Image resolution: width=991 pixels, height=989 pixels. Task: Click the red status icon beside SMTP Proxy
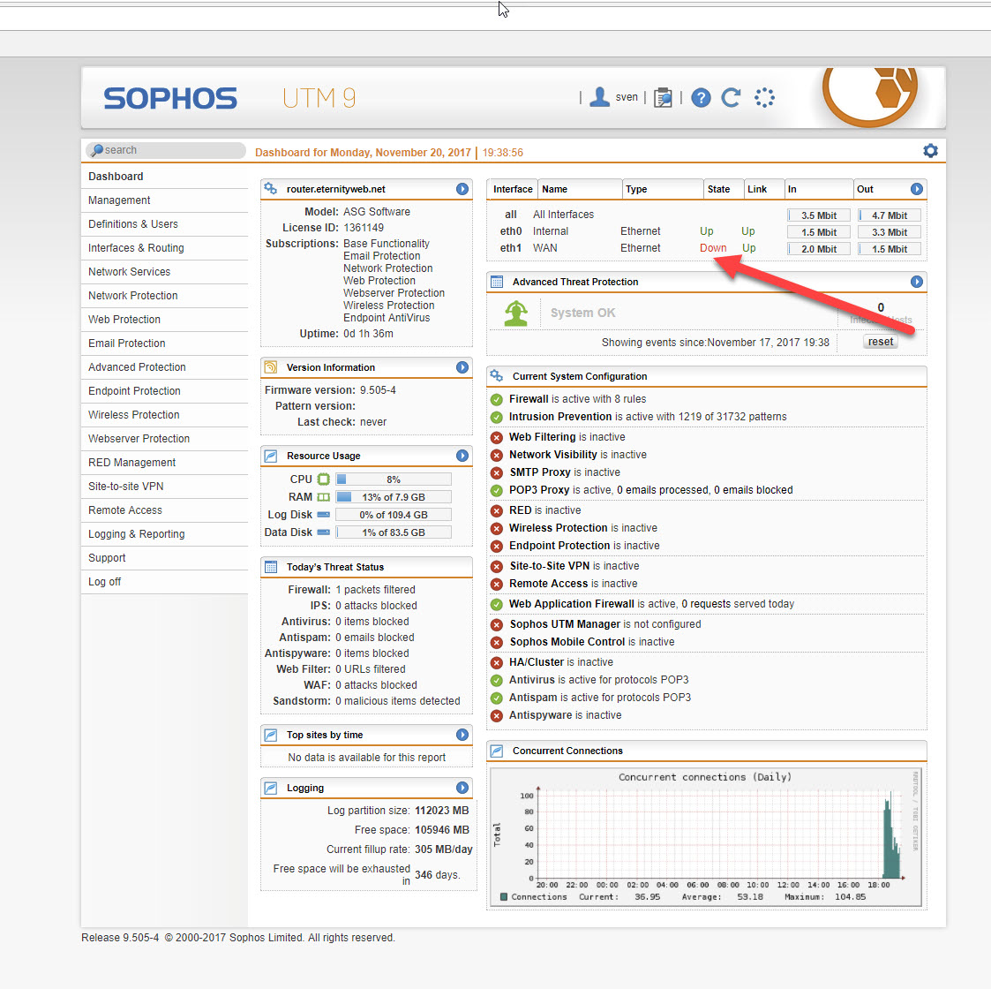point(497,472)
